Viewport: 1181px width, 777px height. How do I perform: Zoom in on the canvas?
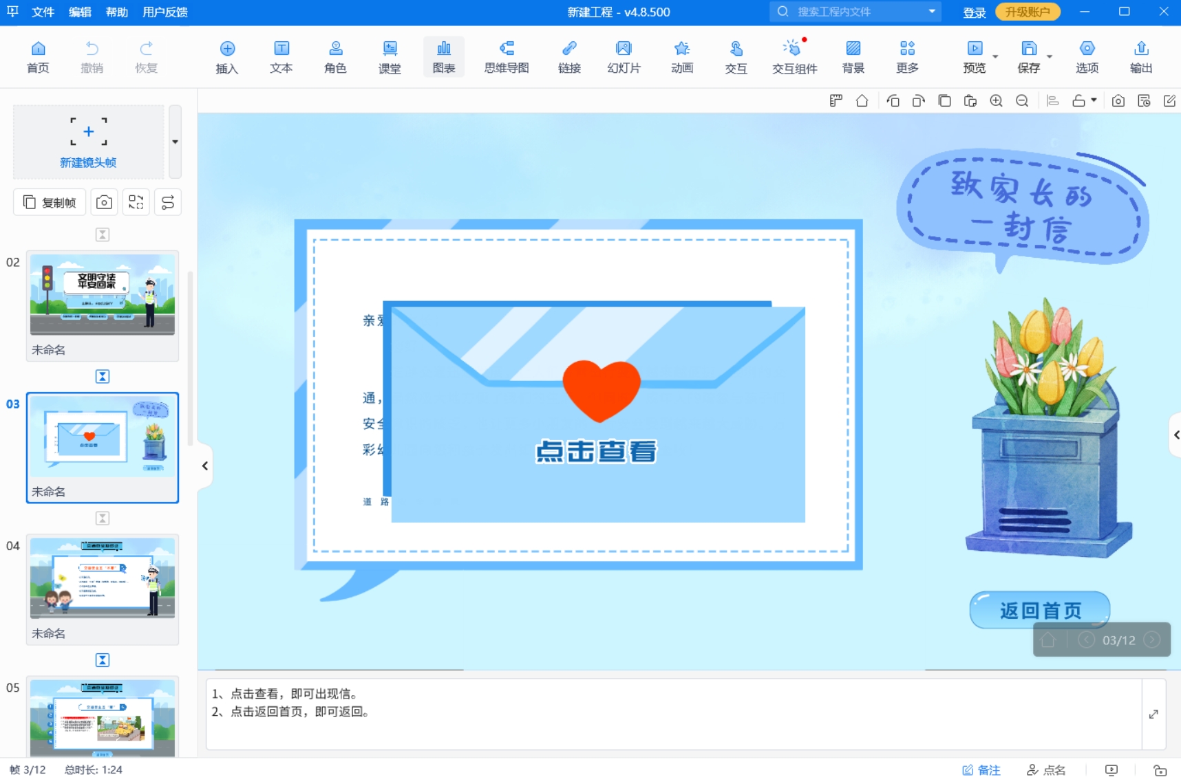(x=996, y=100)
